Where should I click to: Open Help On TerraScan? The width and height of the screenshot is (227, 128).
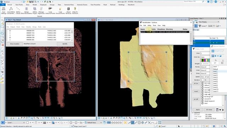[x=75, y=11]
